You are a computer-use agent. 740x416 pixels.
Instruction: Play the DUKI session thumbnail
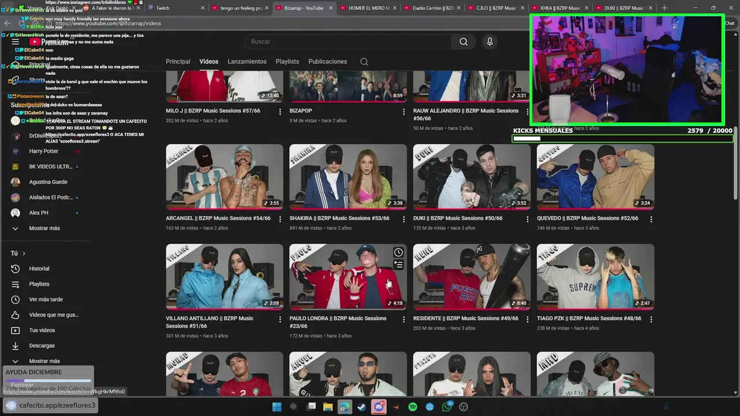click(472, 177)
